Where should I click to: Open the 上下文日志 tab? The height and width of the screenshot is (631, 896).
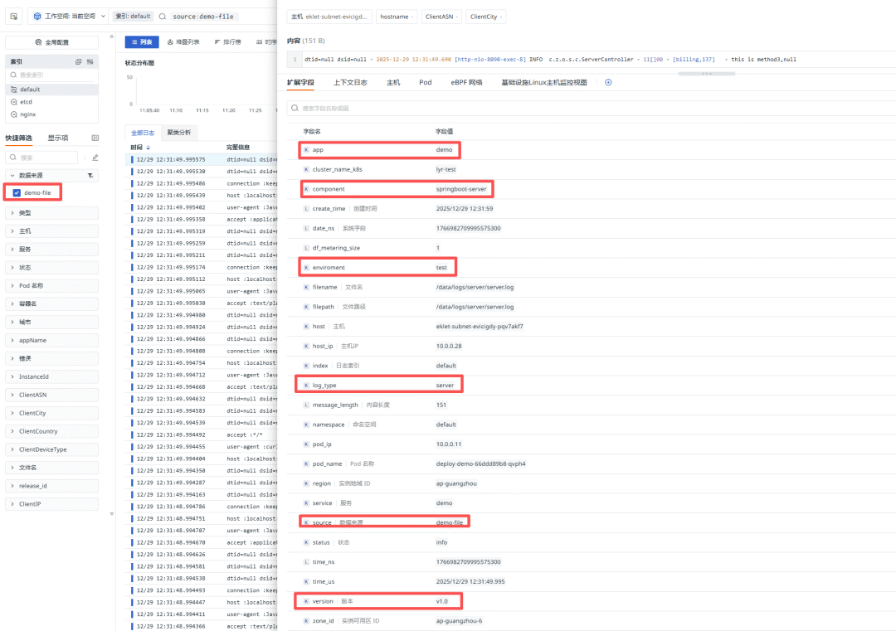(x=350, y=83)
